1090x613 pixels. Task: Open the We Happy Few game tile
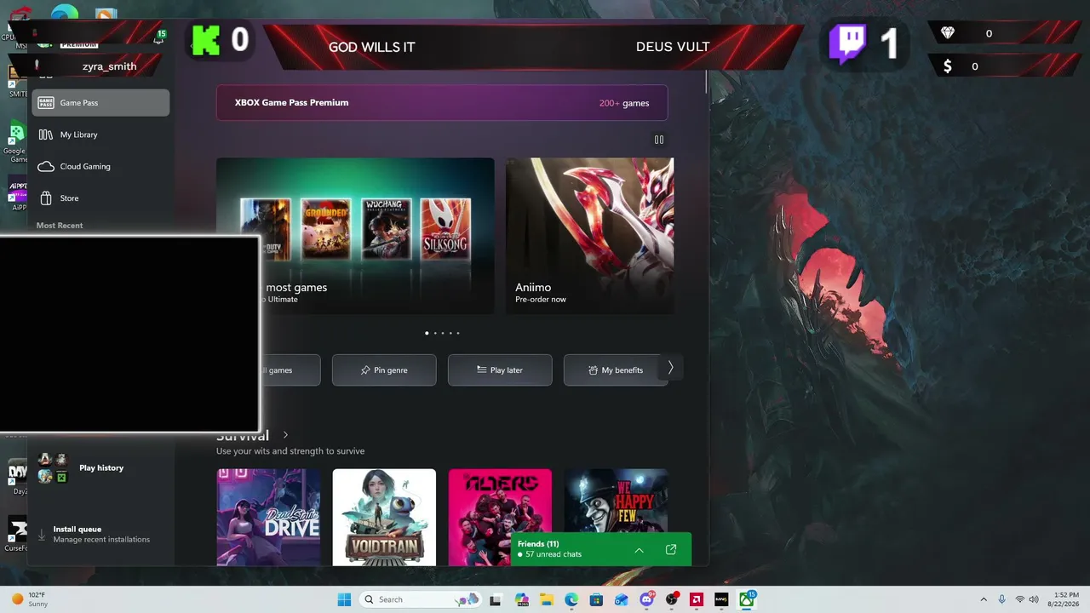(x=616, y=502)
